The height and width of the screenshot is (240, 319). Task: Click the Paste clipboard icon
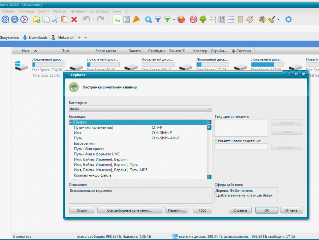(65, 20)
